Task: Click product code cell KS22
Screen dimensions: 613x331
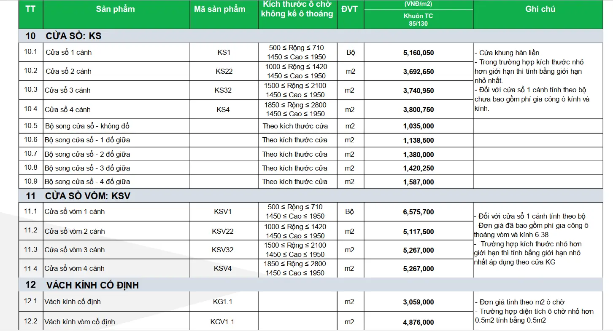Action: click(224, 71)
